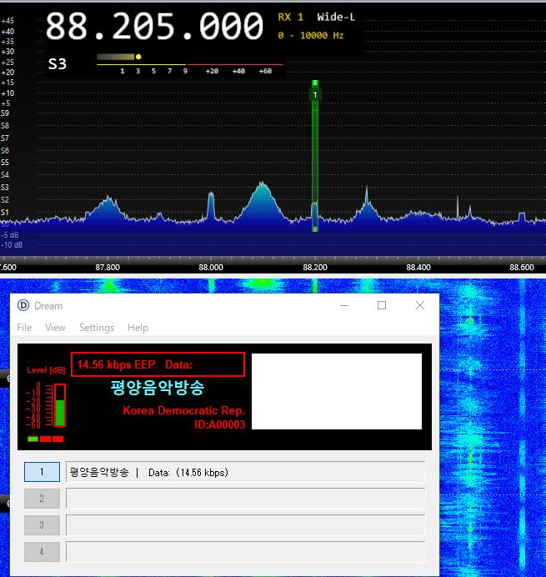Click the service 1 description text field
The width and height of the screenshot is (546, 577).
(x=245, y=472)
